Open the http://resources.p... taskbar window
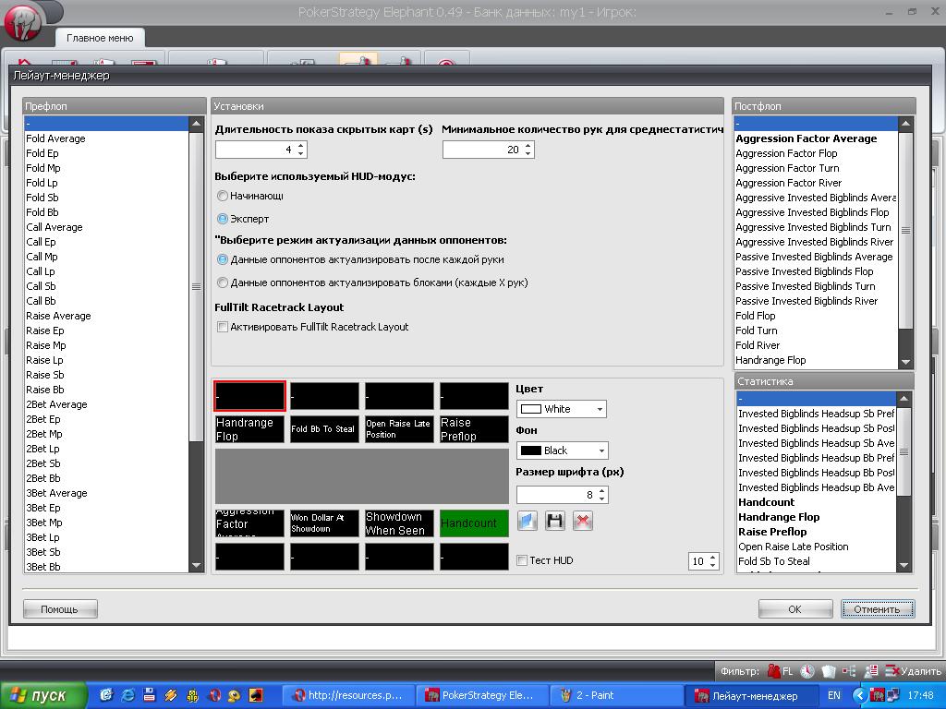946x709 pixels. pyautogui.click(x=348, y=695)
